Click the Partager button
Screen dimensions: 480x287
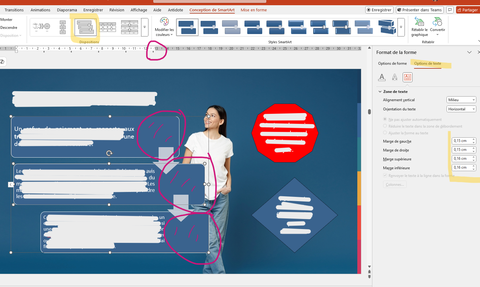click(467, 10)
